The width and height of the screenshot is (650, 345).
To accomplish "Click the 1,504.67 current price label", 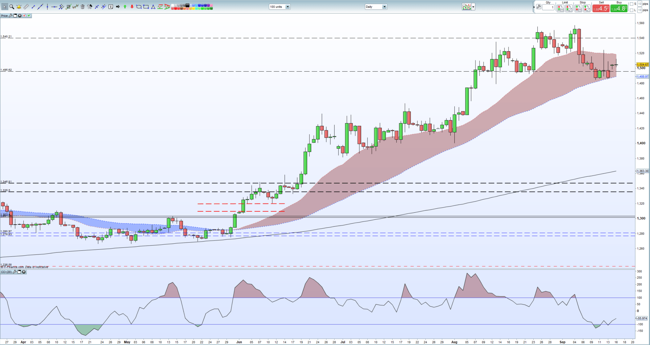I will tap(643, 64).
